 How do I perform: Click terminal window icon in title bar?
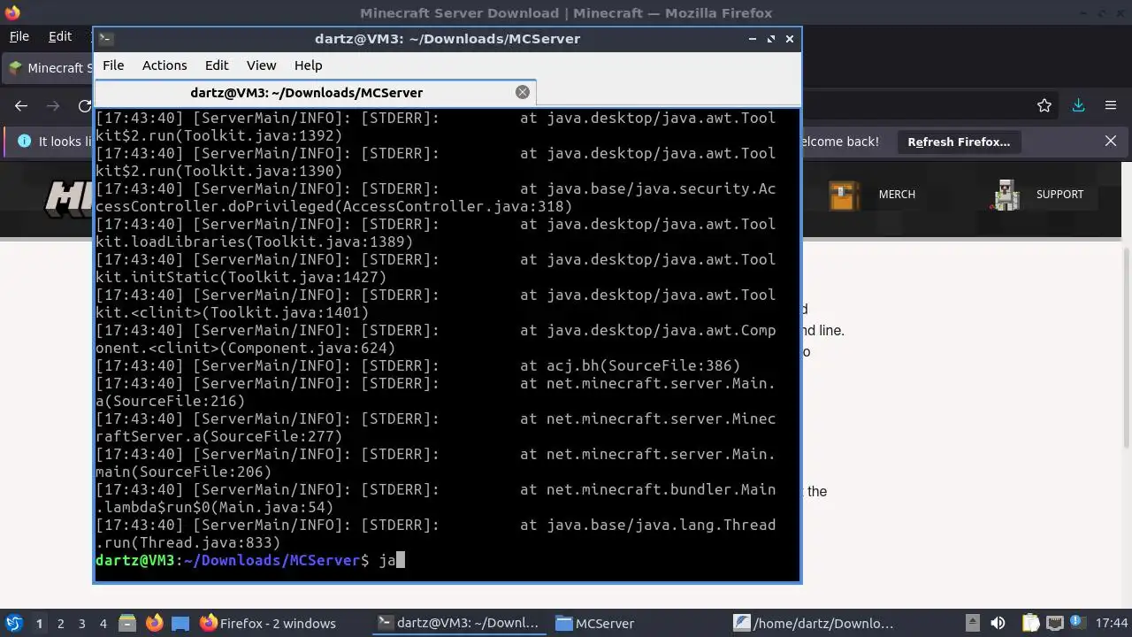point(105,38)
